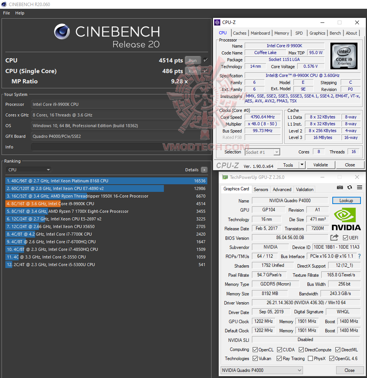Viewport: 367px width, 378px height.
Task: Select the Core i5-5300U ranking row
Action: click(x=106, y=265)
